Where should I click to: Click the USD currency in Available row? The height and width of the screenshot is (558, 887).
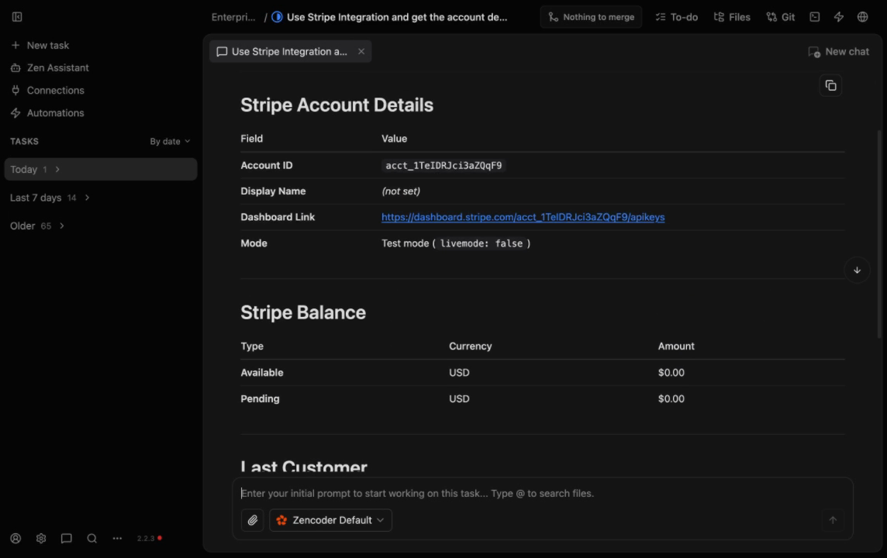(459, 373)
